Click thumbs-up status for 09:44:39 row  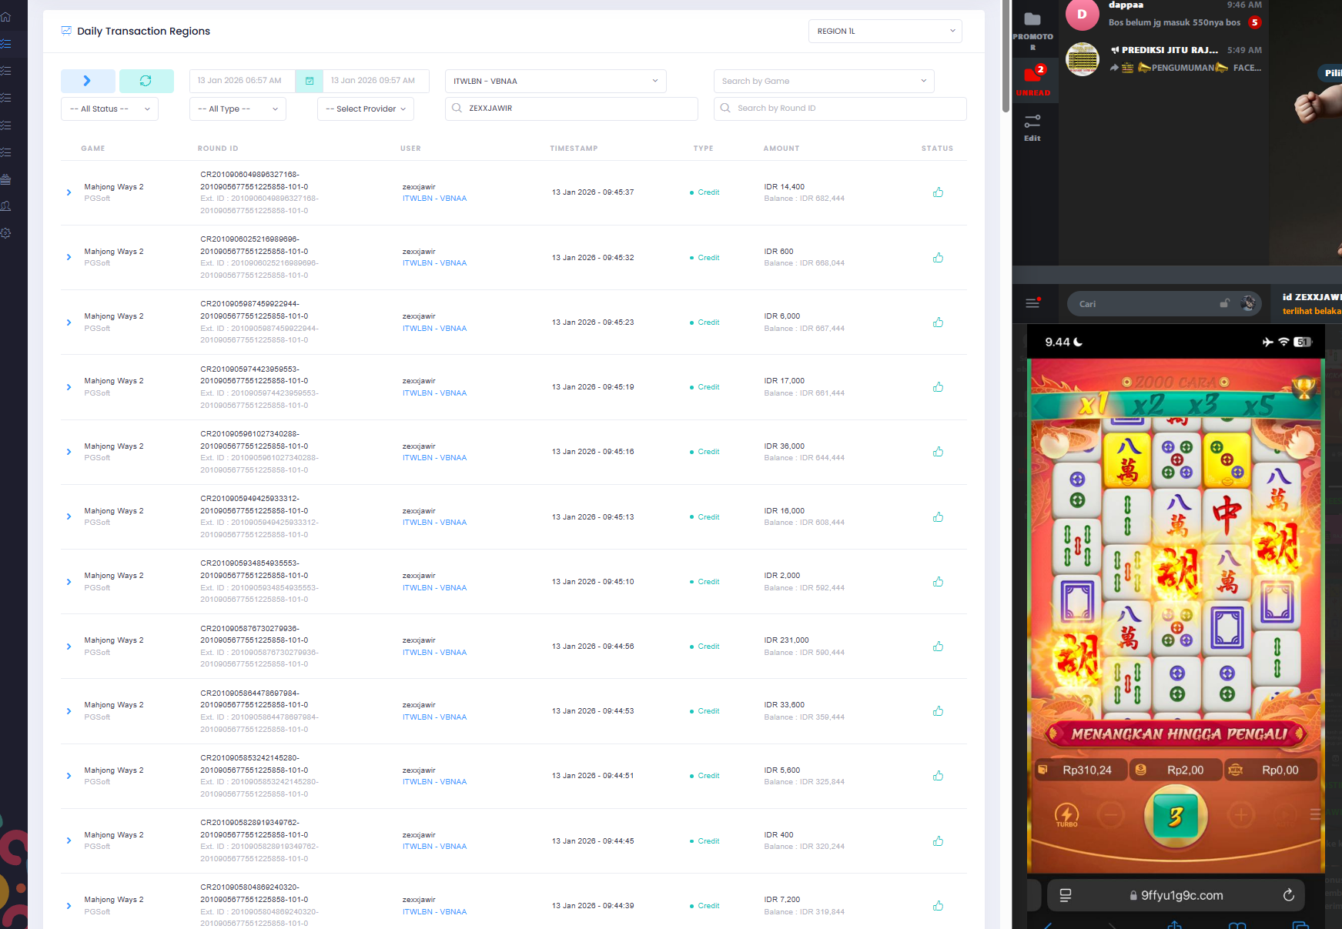pyautogui.click(x=938, y=906)
